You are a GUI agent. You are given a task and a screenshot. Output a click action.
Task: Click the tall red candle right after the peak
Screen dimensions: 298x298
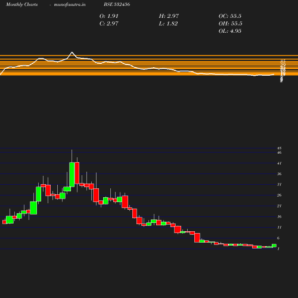[x=77, y=173]
